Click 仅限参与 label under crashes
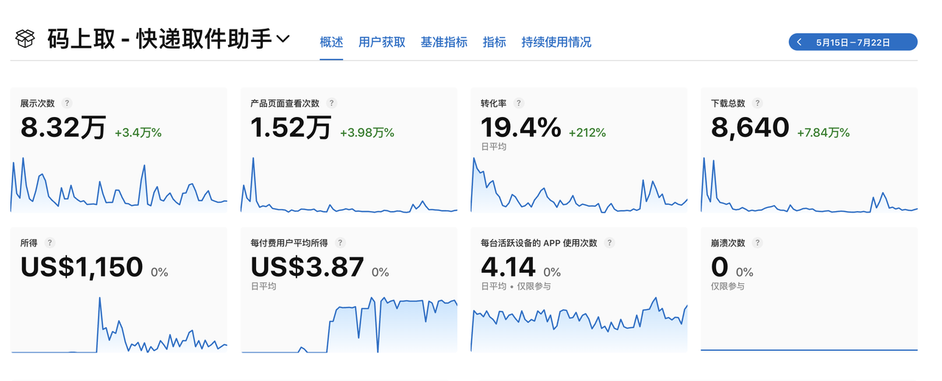Image resolution: width=942 pixels, height=381 pixels. coord(728,286)
